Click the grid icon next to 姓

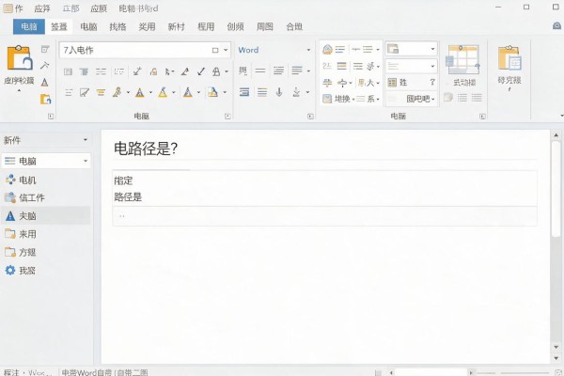(392, 83)
